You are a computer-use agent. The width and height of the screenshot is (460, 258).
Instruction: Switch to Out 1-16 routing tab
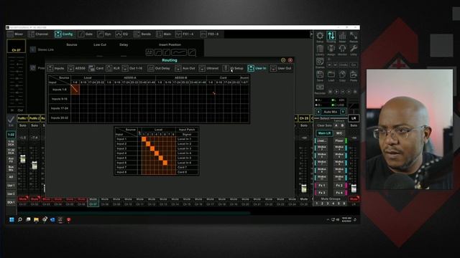132,68
